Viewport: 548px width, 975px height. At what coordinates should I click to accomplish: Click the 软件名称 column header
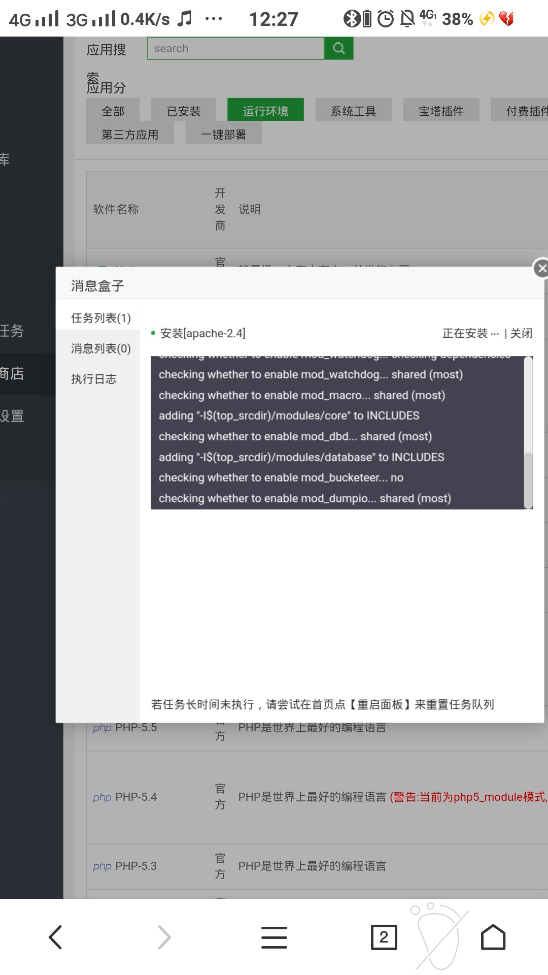(x=116, y=209)
